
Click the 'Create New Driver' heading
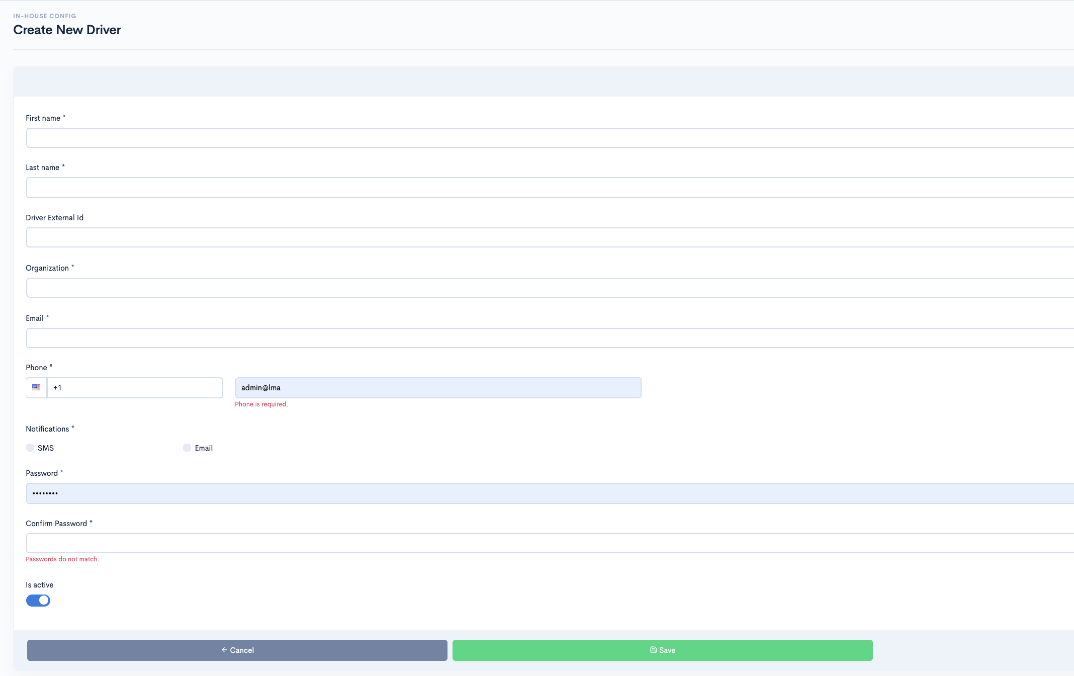point(67,30)
